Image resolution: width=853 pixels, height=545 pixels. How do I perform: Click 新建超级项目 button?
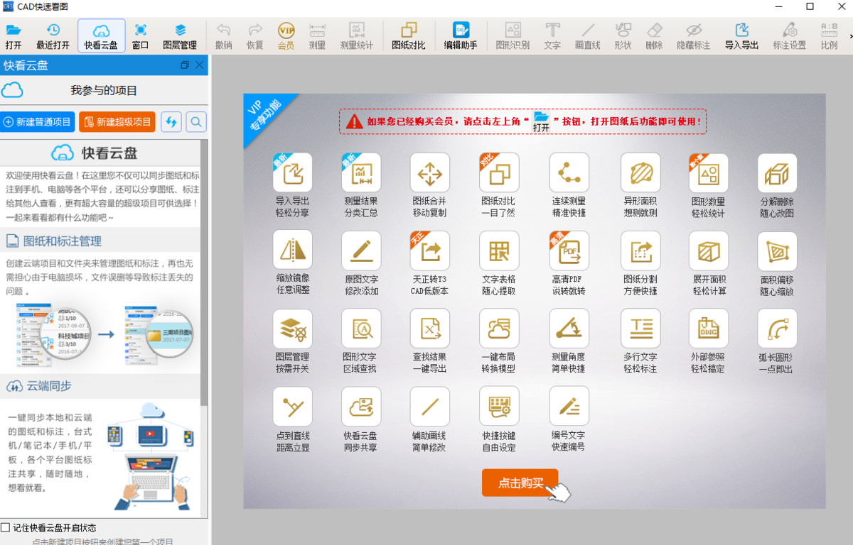117,122
